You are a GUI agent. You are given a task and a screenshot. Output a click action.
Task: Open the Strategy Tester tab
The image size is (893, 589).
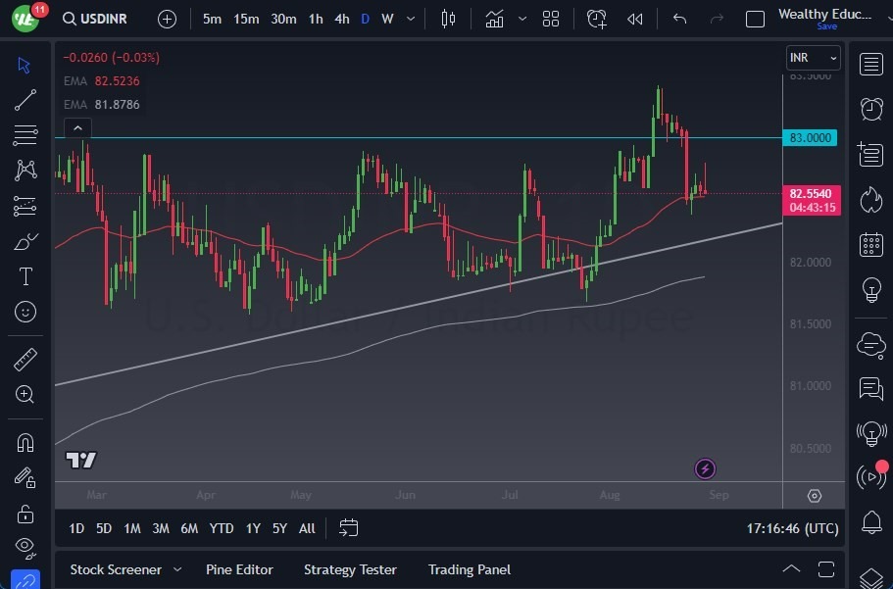(x=350, y=569)
